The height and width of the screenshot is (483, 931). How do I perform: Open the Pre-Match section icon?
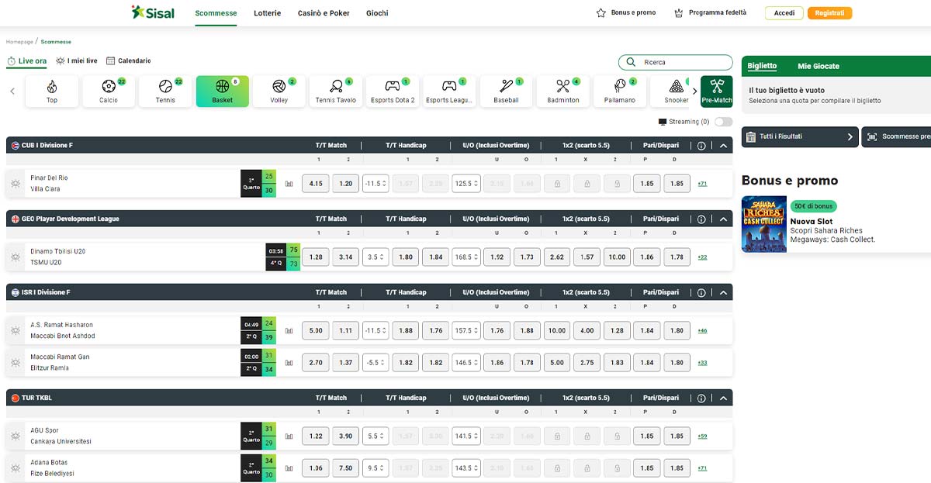click(716, 91)
